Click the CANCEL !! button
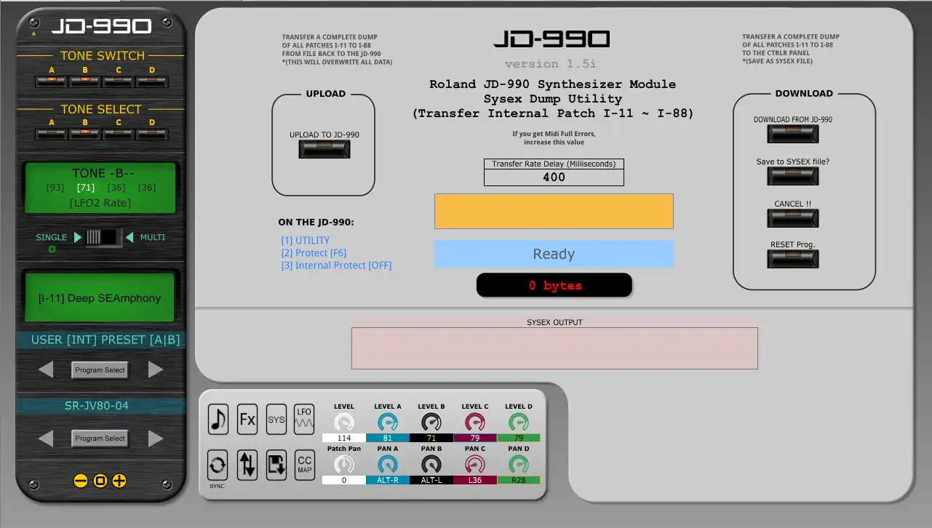This screenshot has width=932, height=528. click(793, 218)
